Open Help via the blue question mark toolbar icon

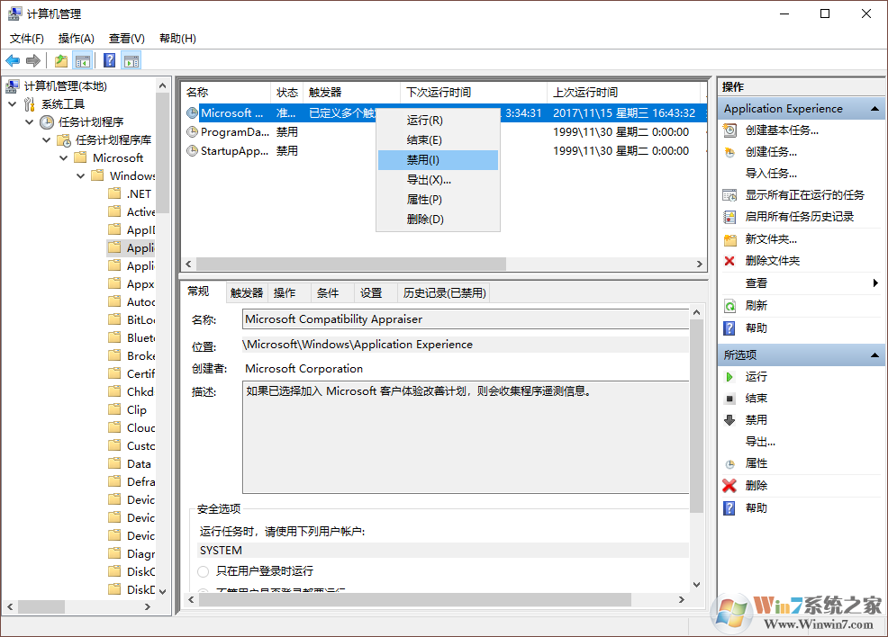(x=107, y=60)
